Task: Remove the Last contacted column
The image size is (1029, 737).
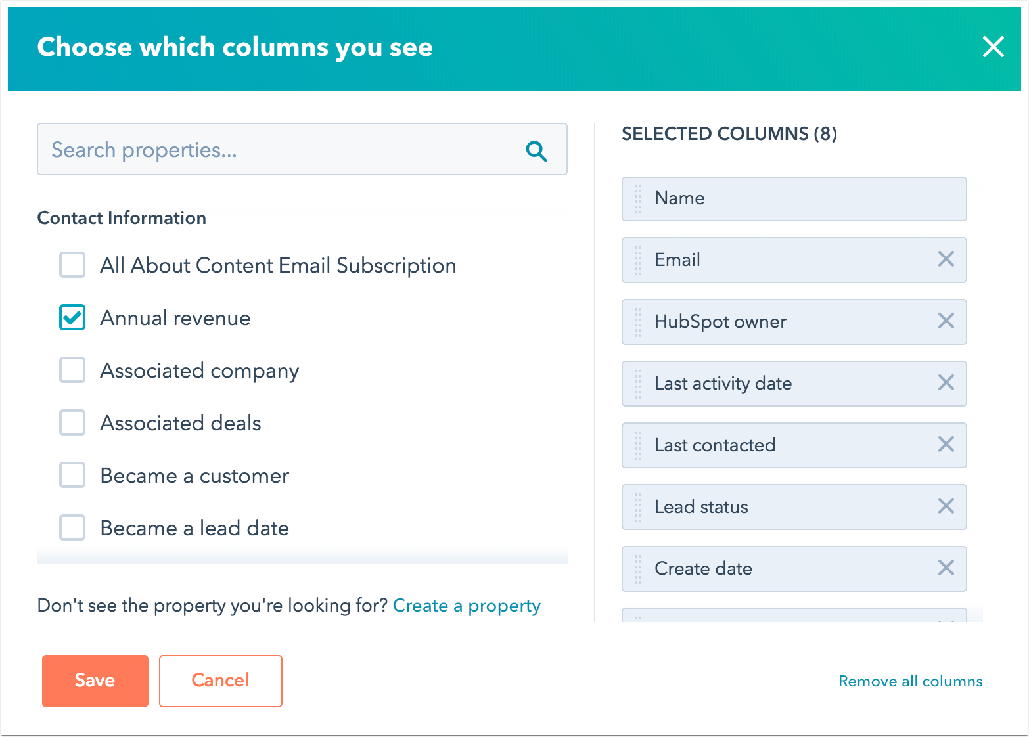Action: tap(946, 444)
